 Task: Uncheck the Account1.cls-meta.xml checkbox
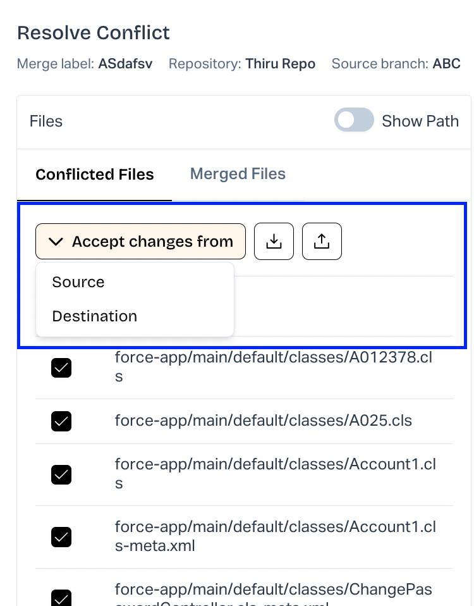point(61,537)
